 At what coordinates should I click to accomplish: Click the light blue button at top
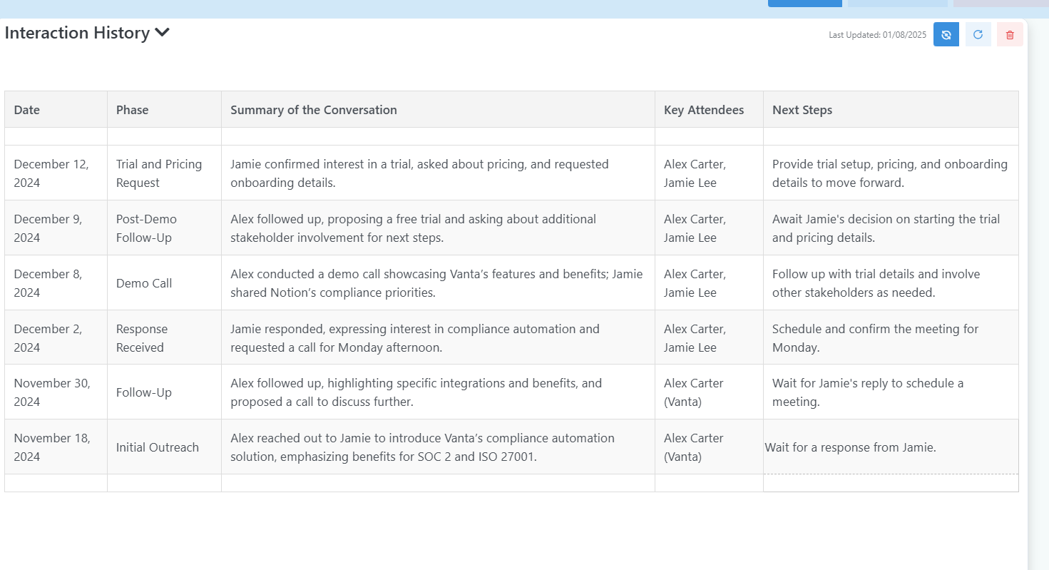click(897, 3)
